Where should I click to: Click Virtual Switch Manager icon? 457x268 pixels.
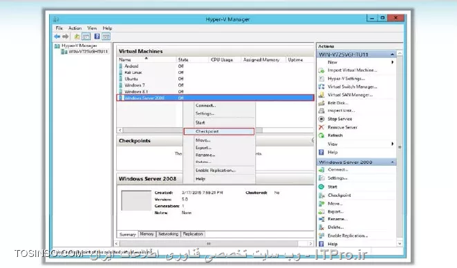[x=321, y=87]
